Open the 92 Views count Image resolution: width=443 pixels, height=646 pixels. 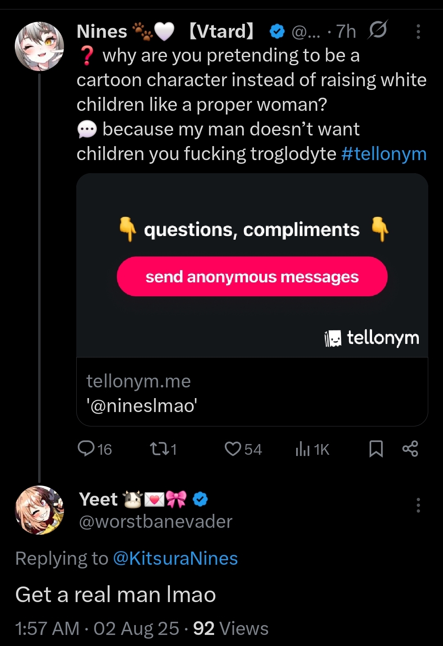[231, 628]
